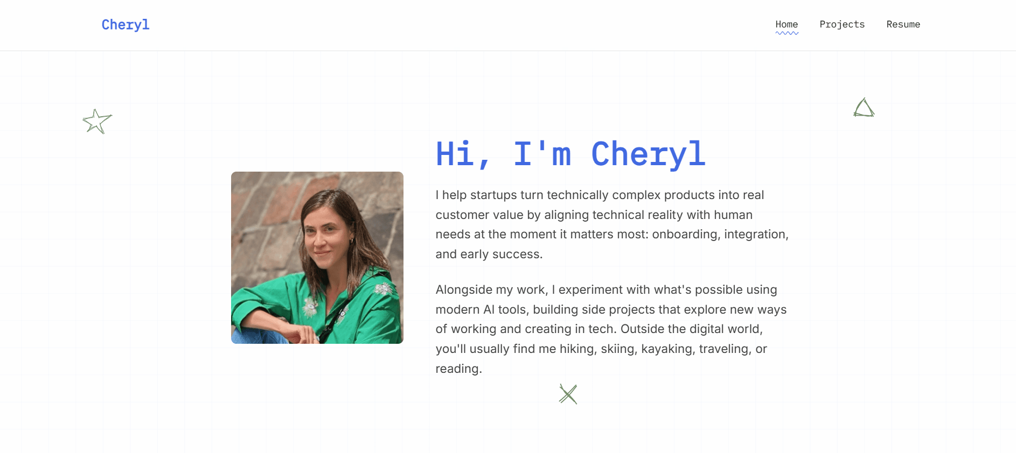Click the word "skiing" in the hobbies
The width and height of the screenshot is (1016, 453).
[x=617, y=349]
